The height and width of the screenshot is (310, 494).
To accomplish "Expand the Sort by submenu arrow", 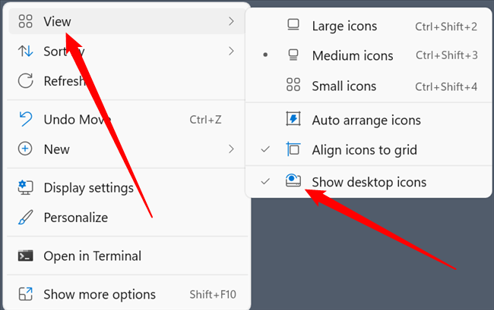I will [231, 52].
